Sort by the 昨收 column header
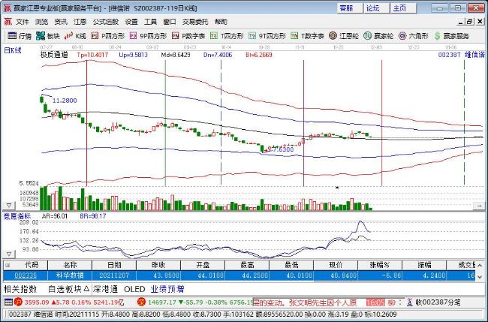Viewport: 488px width, 322px height. pyautogui.click(x=158, y=265)
